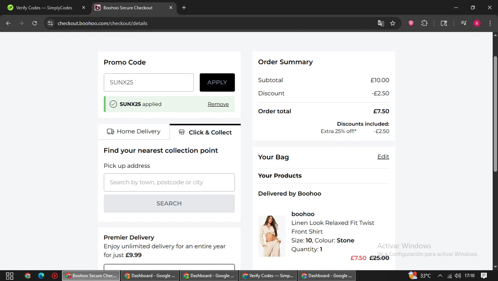Click the Order total £7.50 value
Image resolution: width=498 pixels, height=281 pixels.
tap(381, 111)
